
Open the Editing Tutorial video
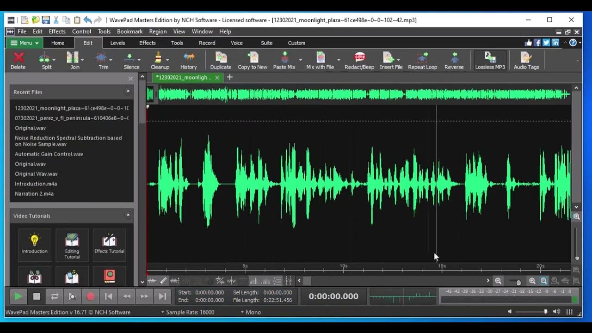[72, 244]
